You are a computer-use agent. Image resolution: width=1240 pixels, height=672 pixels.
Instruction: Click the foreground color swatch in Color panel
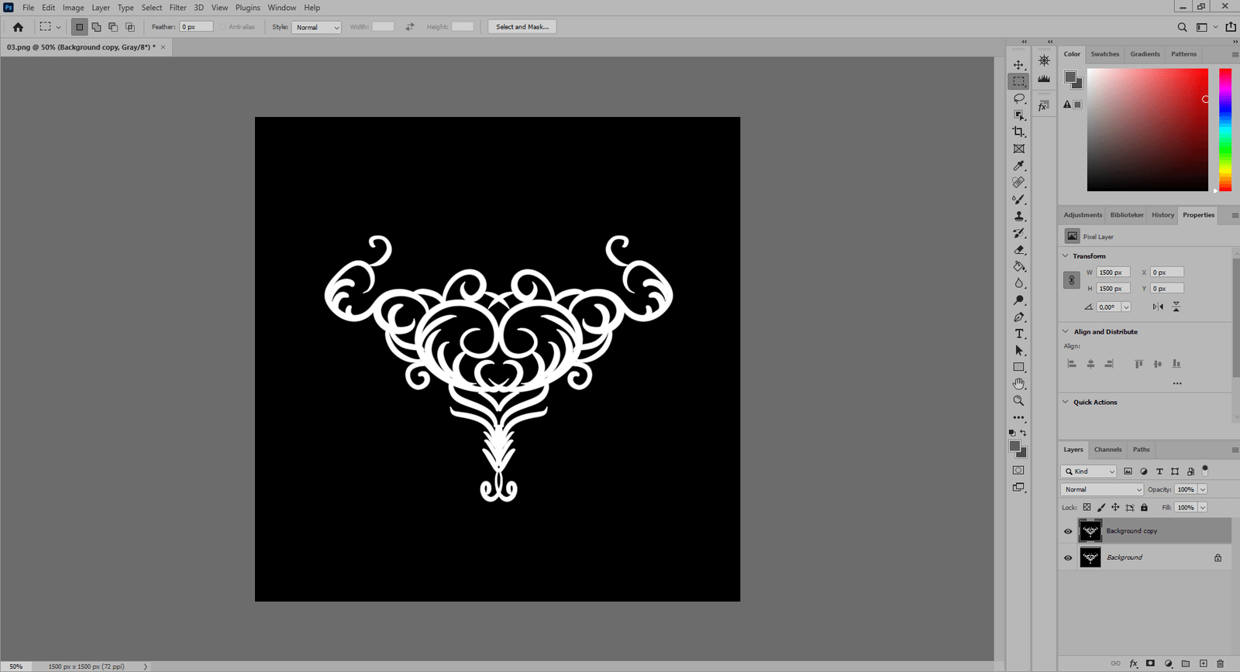tap(1070, 77)
